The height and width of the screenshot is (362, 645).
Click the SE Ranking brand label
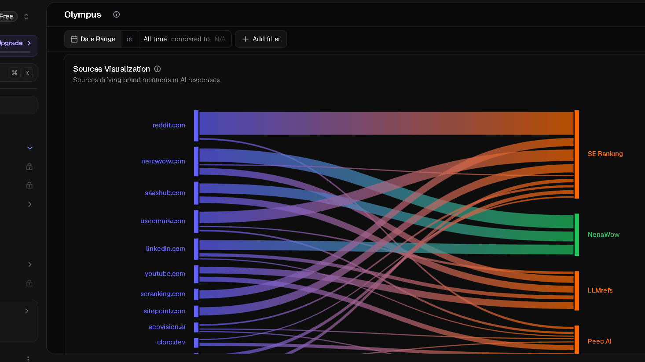(605, 154)
